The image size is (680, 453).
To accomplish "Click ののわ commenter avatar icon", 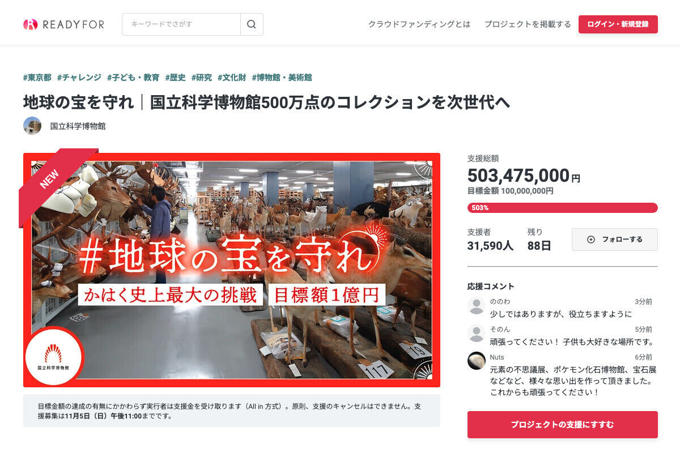I will coord(477,306).
